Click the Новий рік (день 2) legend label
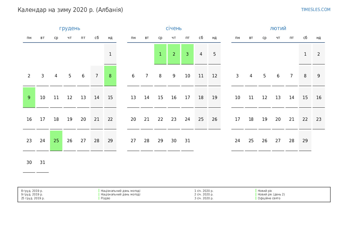348x246 pixels. point(271,195)
